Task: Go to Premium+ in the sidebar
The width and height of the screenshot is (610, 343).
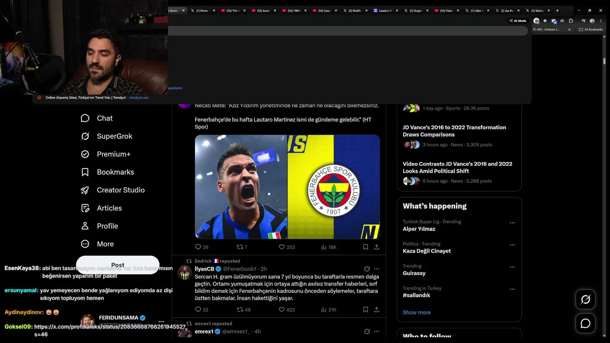Action: point(105,154)
